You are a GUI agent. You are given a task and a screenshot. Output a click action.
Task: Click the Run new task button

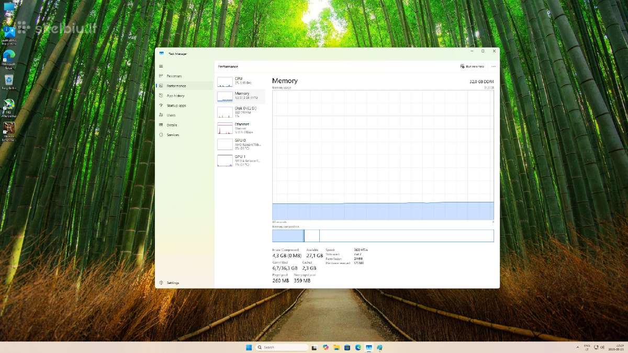coord(472,66)
